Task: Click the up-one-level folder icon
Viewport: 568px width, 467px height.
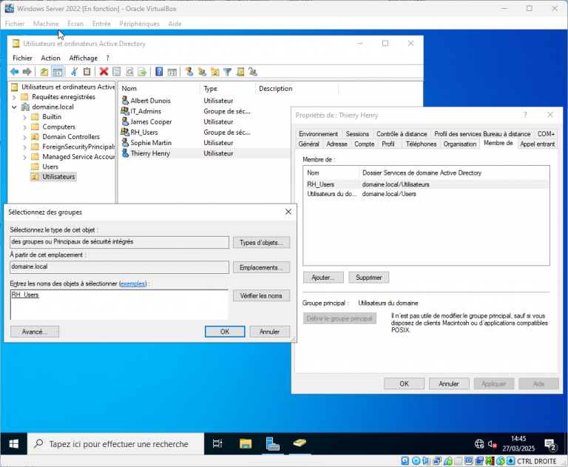Action: pyautogui.click(x=44, y=72)
